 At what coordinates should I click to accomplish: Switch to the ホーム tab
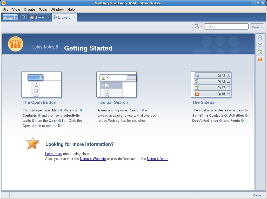pos(40,17)
